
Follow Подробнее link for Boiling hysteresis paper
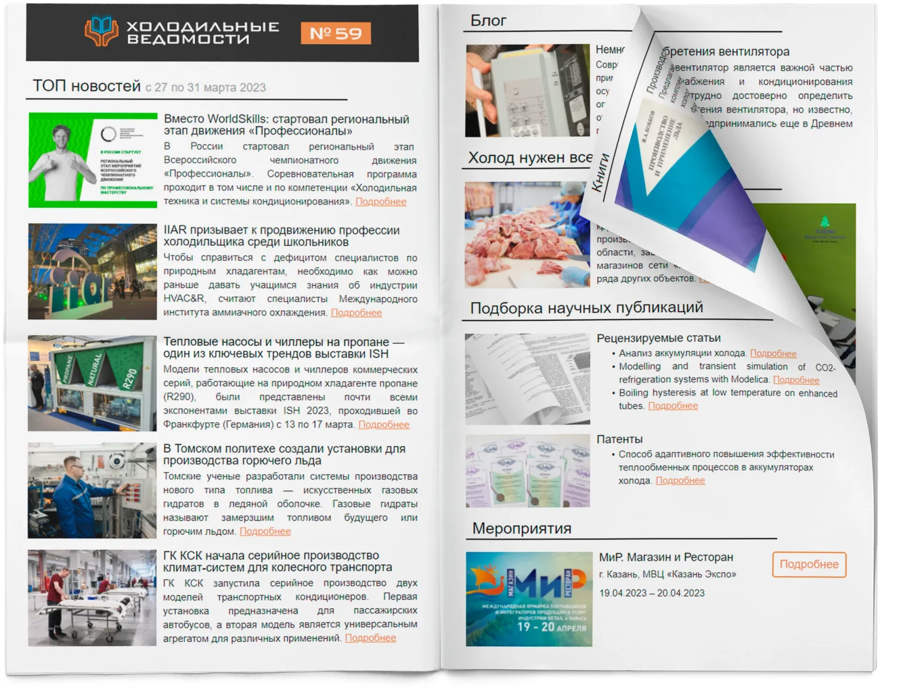point(673,406)
